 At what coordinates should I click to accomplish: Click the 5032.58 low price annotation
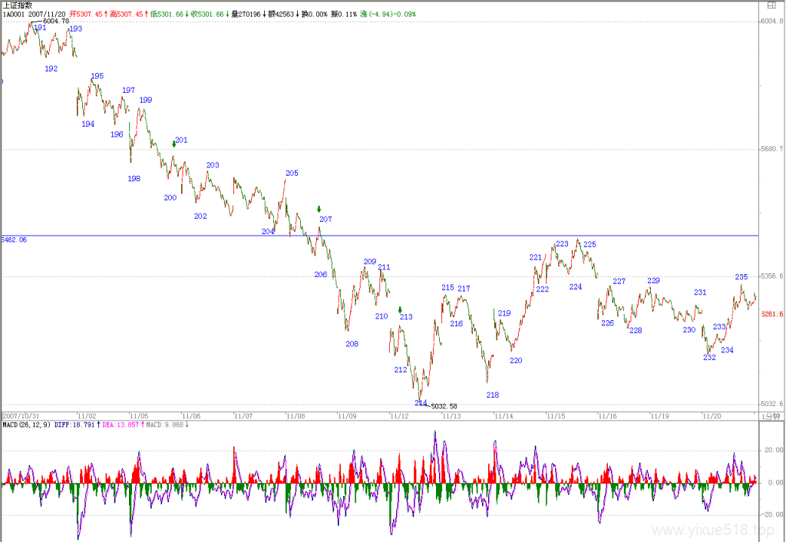[x=444, y=406]
